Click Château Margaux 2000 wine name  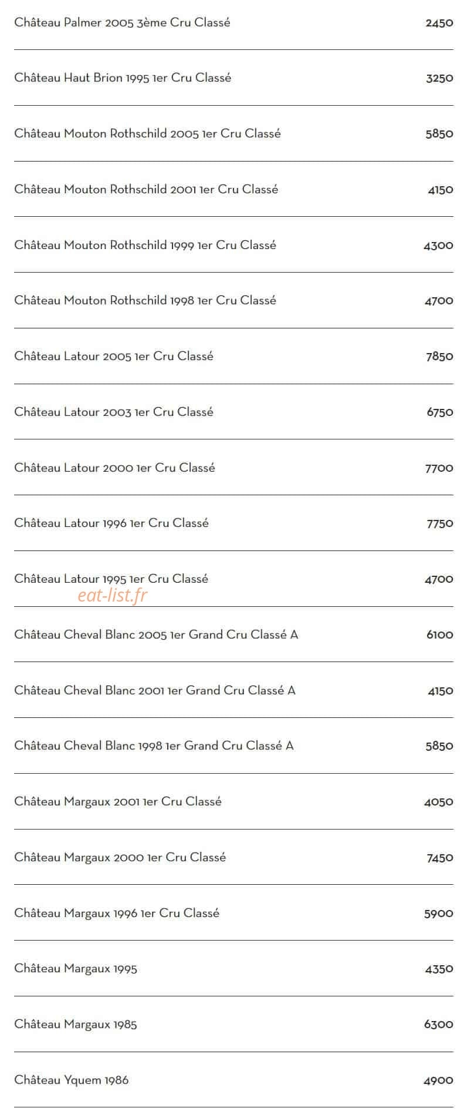click(120, 857)
